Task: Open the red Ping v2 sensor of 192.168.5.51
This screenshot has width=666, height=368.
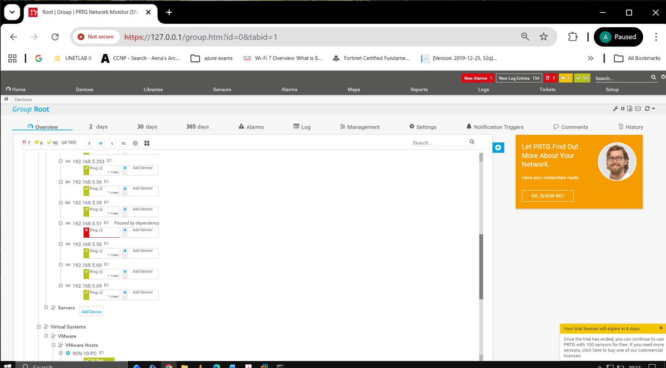Action: coord(102,232)
